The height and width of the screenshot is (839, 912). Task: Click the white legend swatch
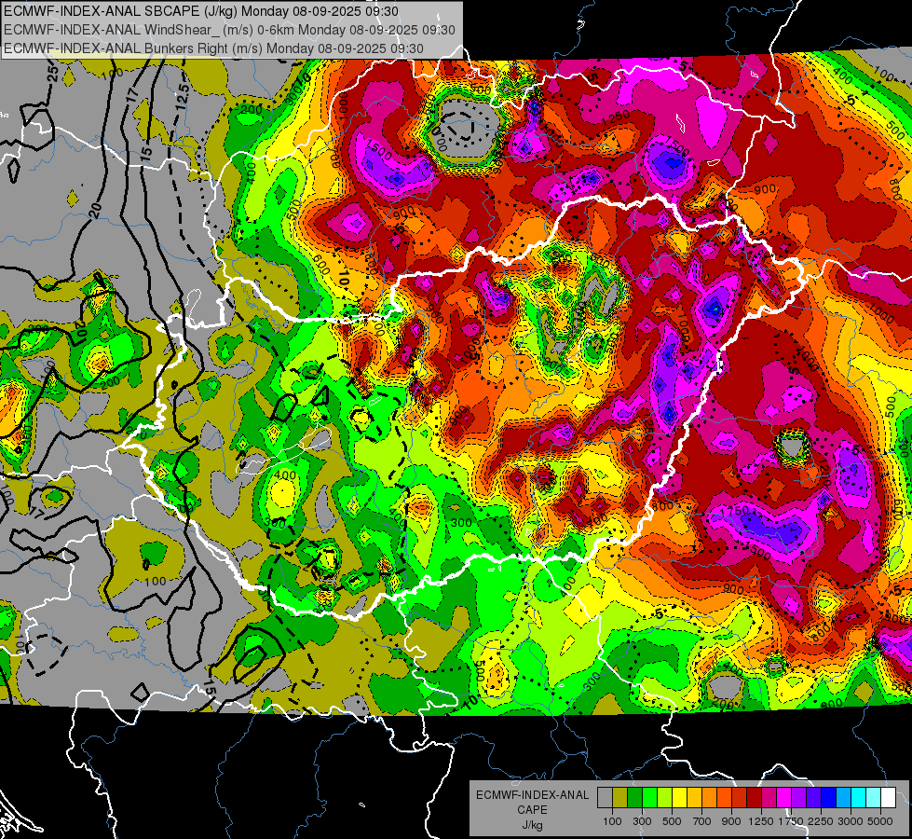888,798
